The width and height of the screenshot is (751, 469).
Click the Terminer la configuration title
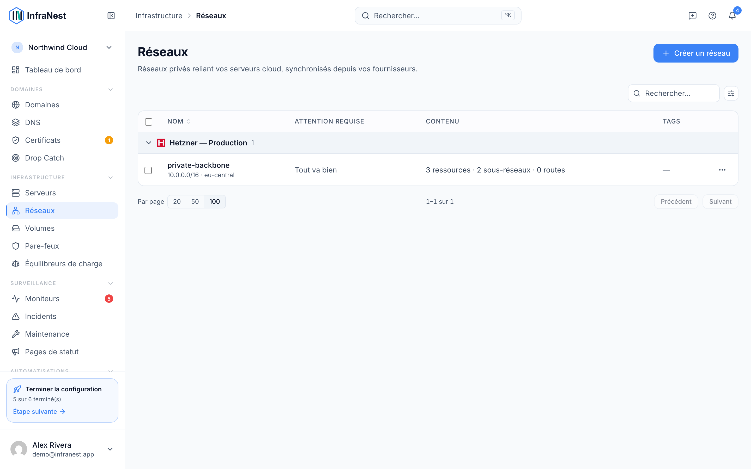(64, 389)
